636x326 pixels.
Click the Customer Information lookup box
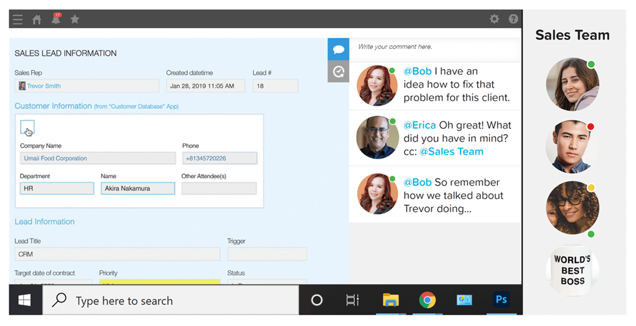tap(28, 127)
